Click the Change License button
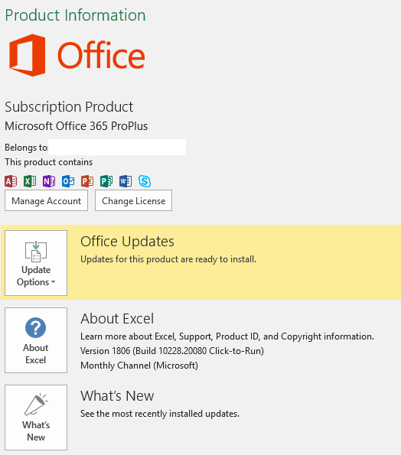The width and height of the screenshot is (401, 455). (x=134, y=200)
